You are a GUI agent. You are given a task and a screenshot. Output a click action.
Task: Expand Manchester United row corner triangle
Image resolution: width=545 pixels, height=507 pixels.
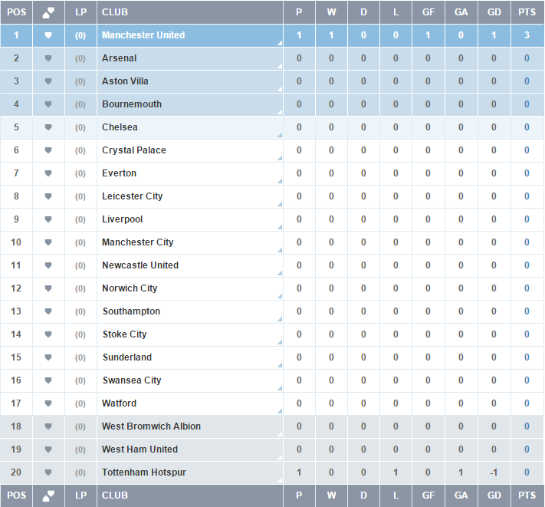[x=280, y=43]
